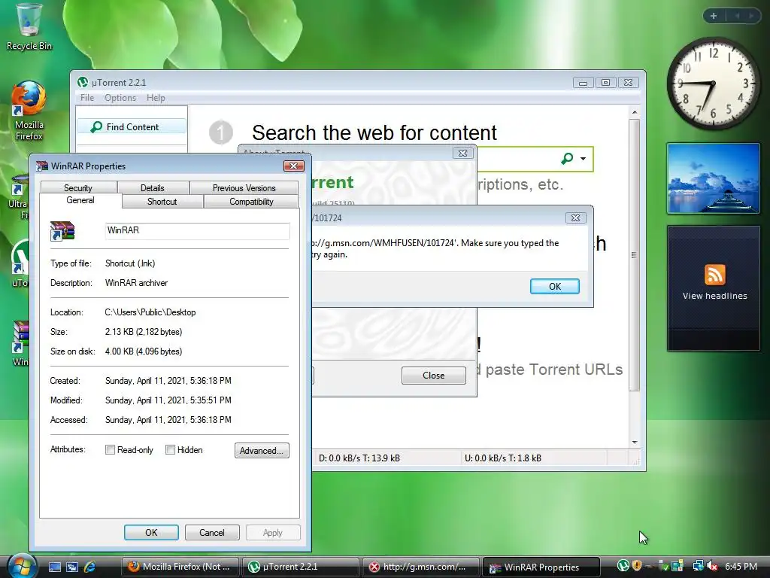Viewport: 770px width, 578px height.
Task: Click the WinRAR books shortcut icon in General tab
Action: point(62,230)
